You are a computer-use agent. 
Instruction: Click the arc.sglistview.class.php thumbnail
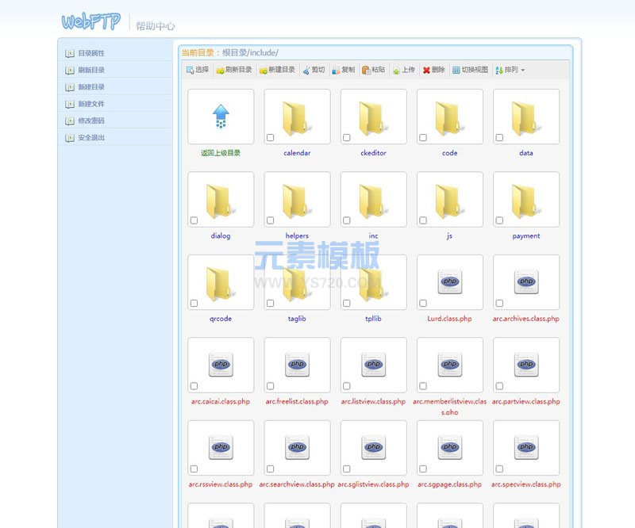pyautogui.click(x=374, y=448)
